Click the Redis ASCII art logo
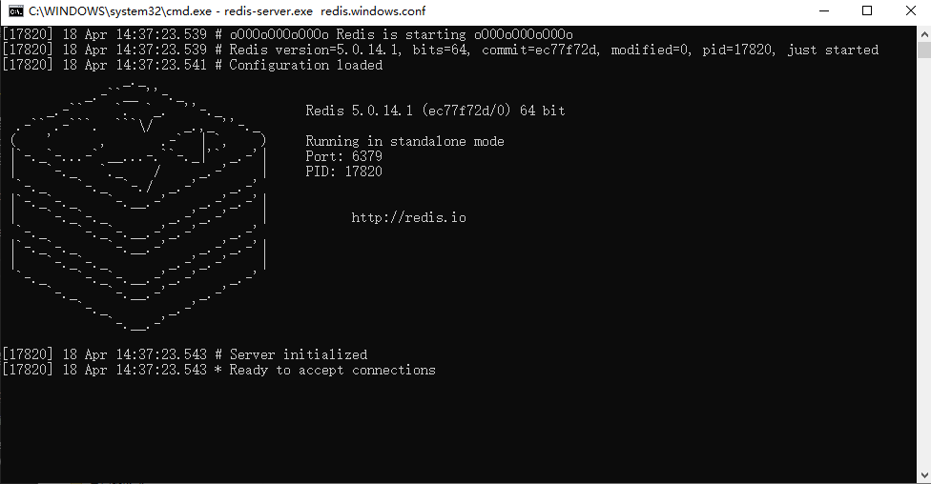Image resolution: width=931 pixels, height=484 pixels. pyautogui.click(x=137, y=206)
